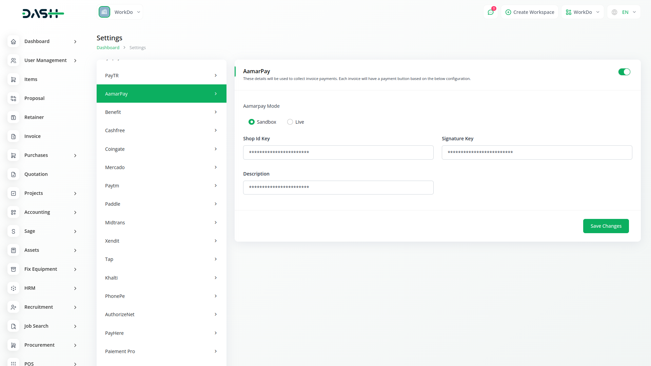Click the WorkDo workspace building avatar
The width and height of the screenshot is (651, 366).
pos(104,12)
